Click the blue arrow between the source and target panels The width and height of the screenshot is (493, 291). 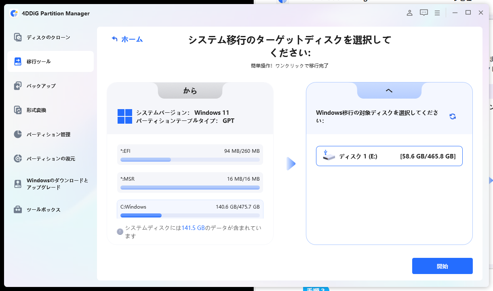click(x=291, y=164)
